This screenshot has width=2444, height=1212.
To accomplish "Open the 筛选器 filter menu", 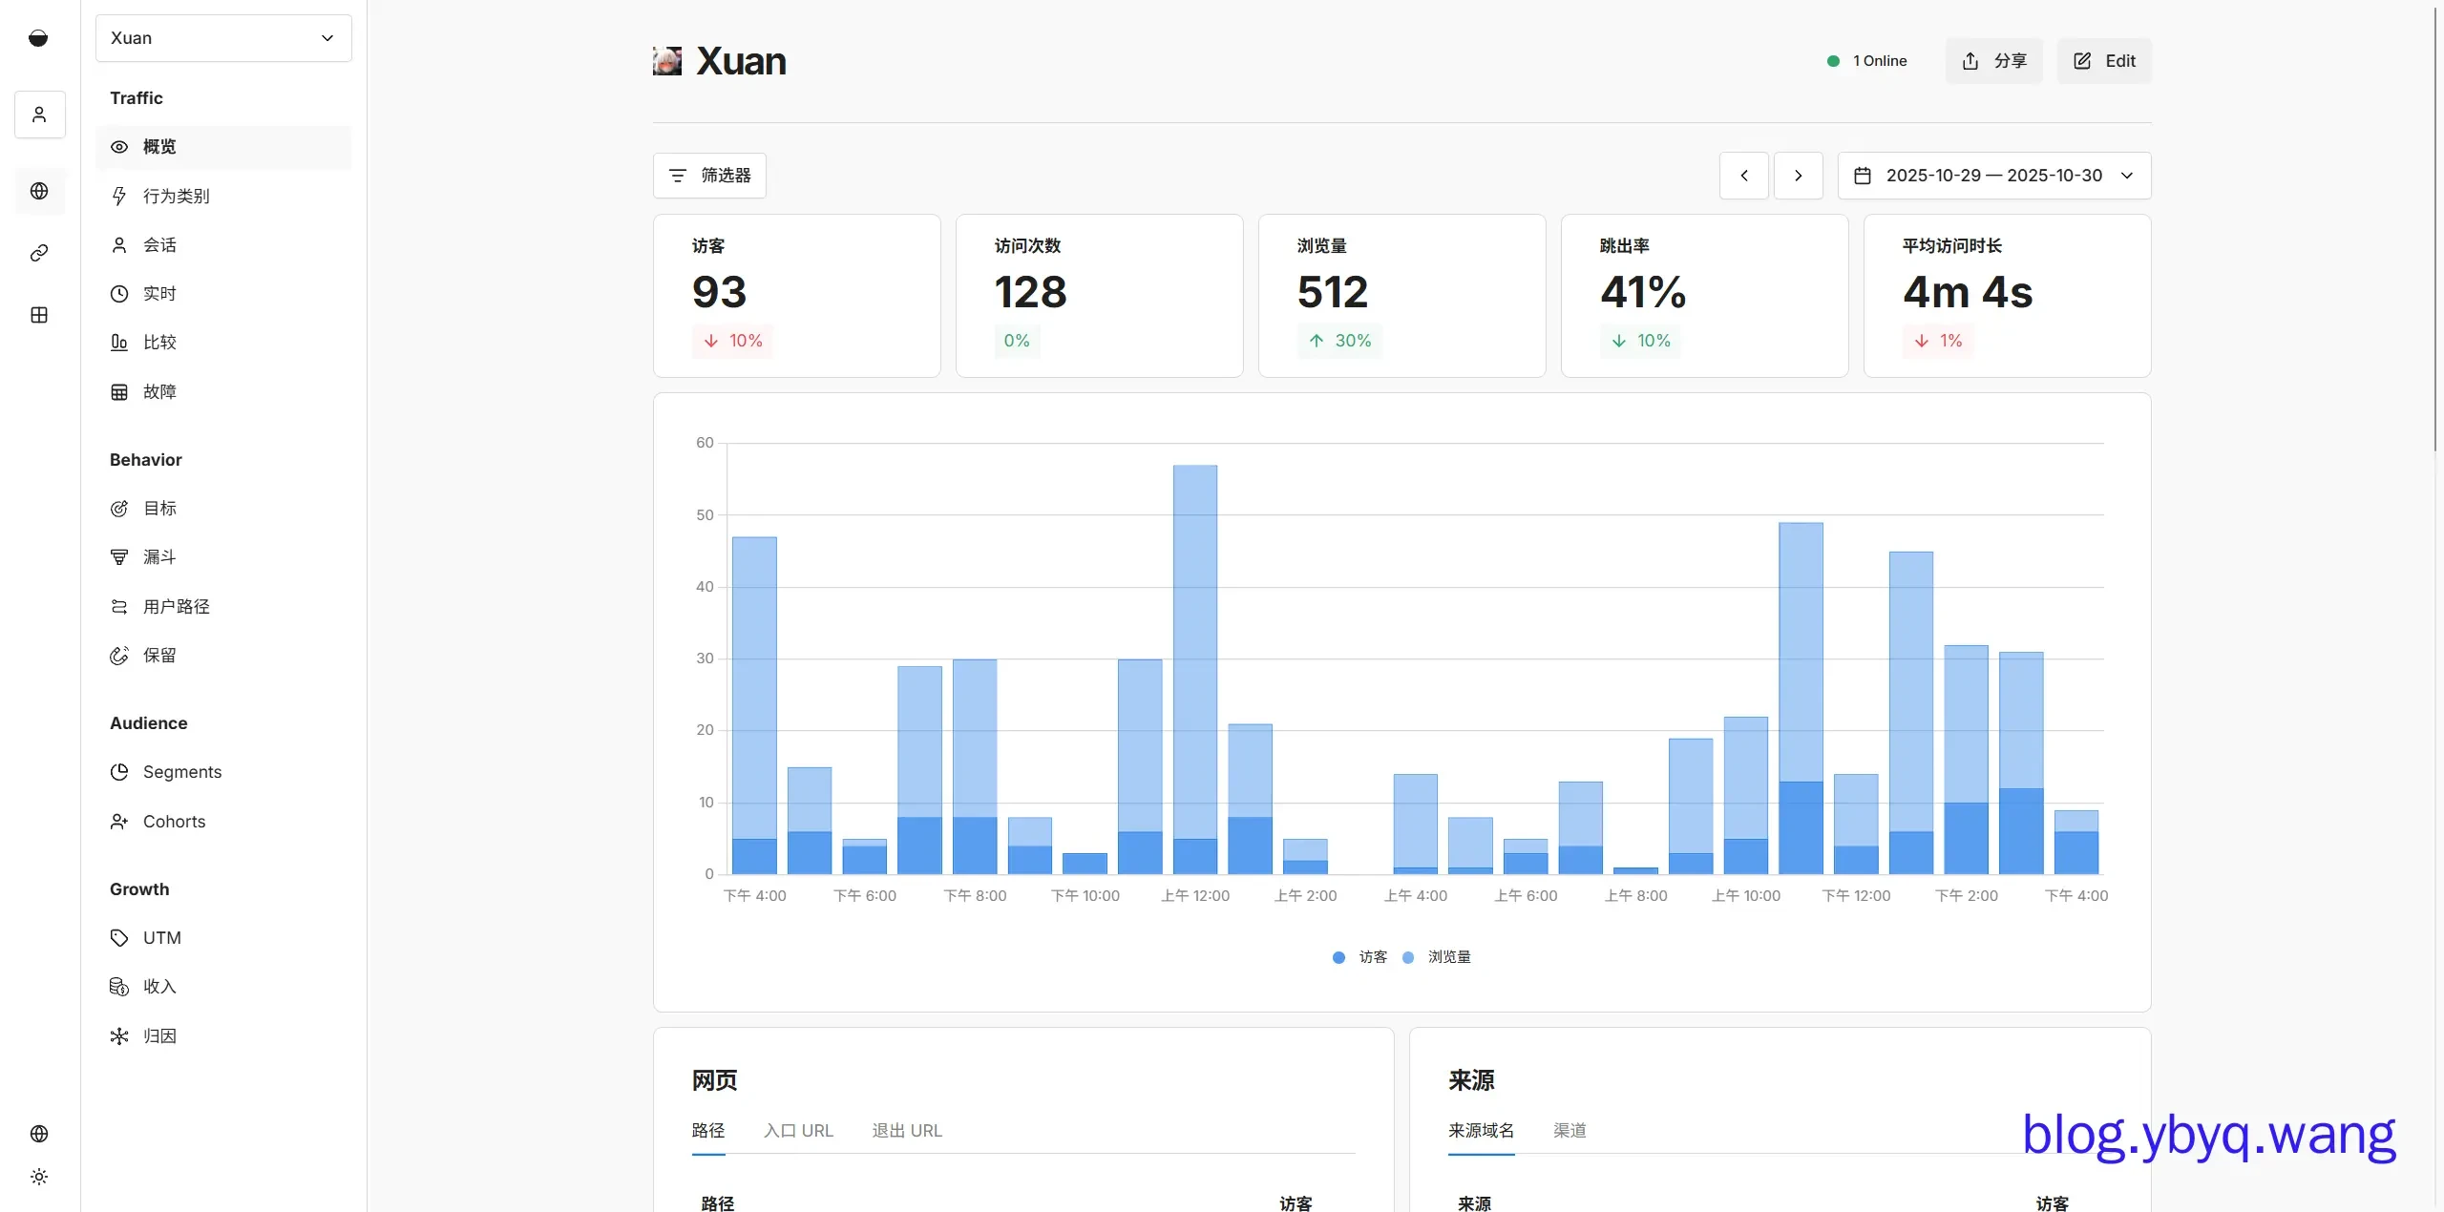I will click(x=709, y=176).
